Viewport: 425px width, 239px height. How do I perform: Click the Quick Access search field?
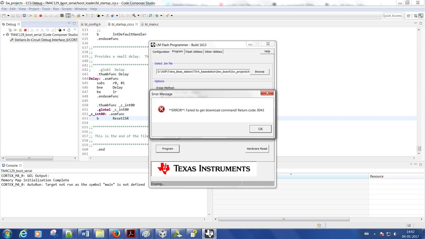392,16
